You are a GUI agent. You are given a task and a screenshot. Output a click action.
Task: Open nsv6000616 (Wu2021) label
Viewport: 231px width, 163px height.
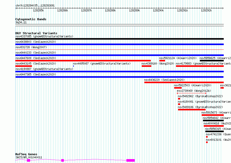coord(217,123)
